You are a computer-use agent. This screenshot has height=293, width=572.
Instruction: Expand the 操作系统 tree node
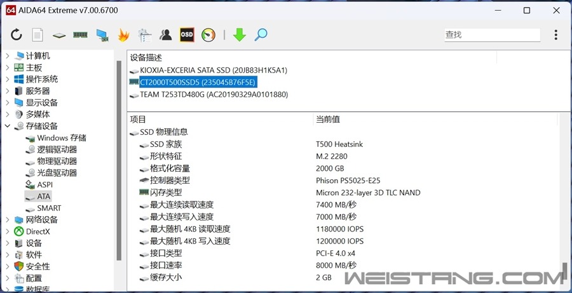[7, 79]
